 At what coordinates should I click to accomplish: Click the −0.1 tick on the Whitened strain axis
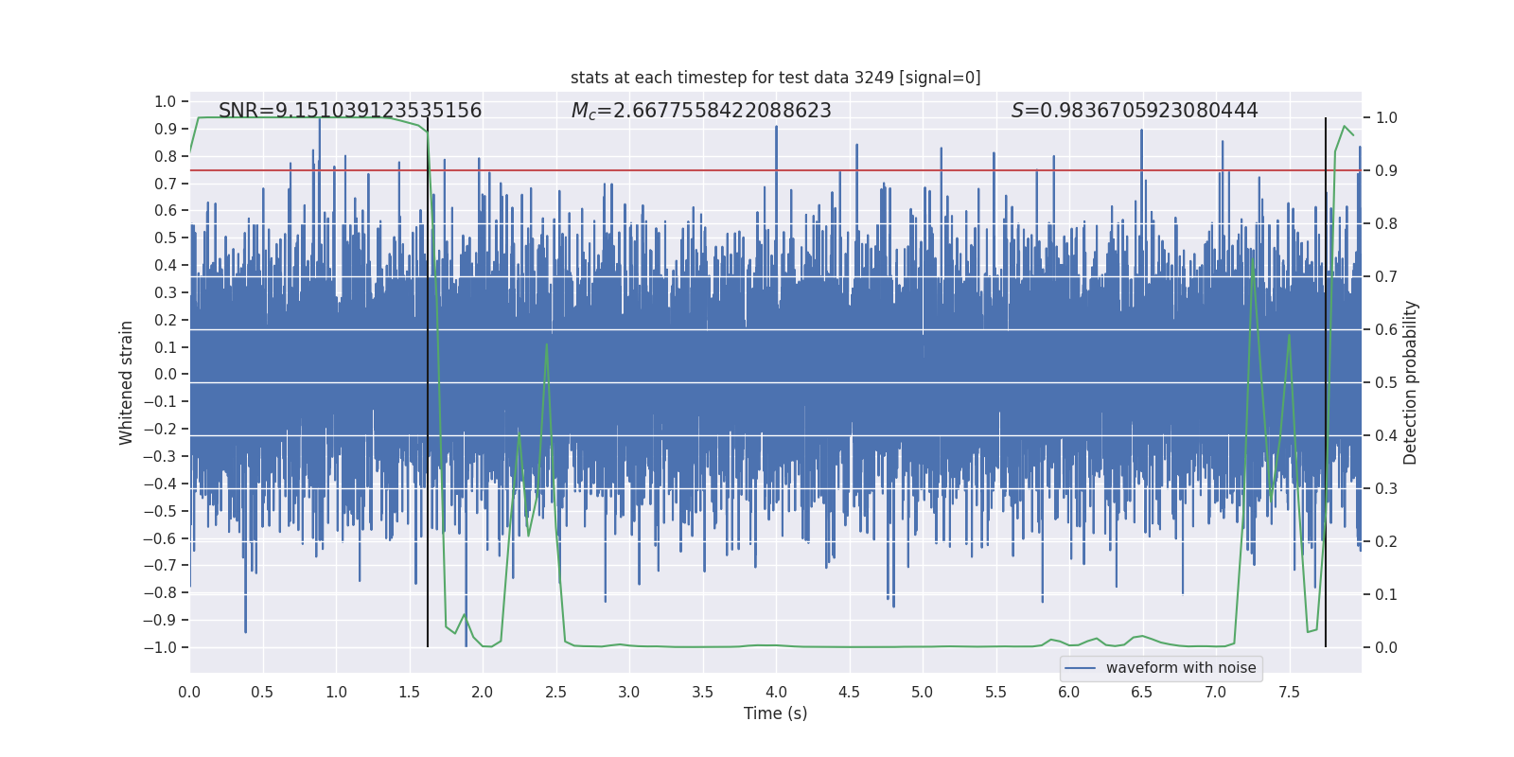point(160,401)
